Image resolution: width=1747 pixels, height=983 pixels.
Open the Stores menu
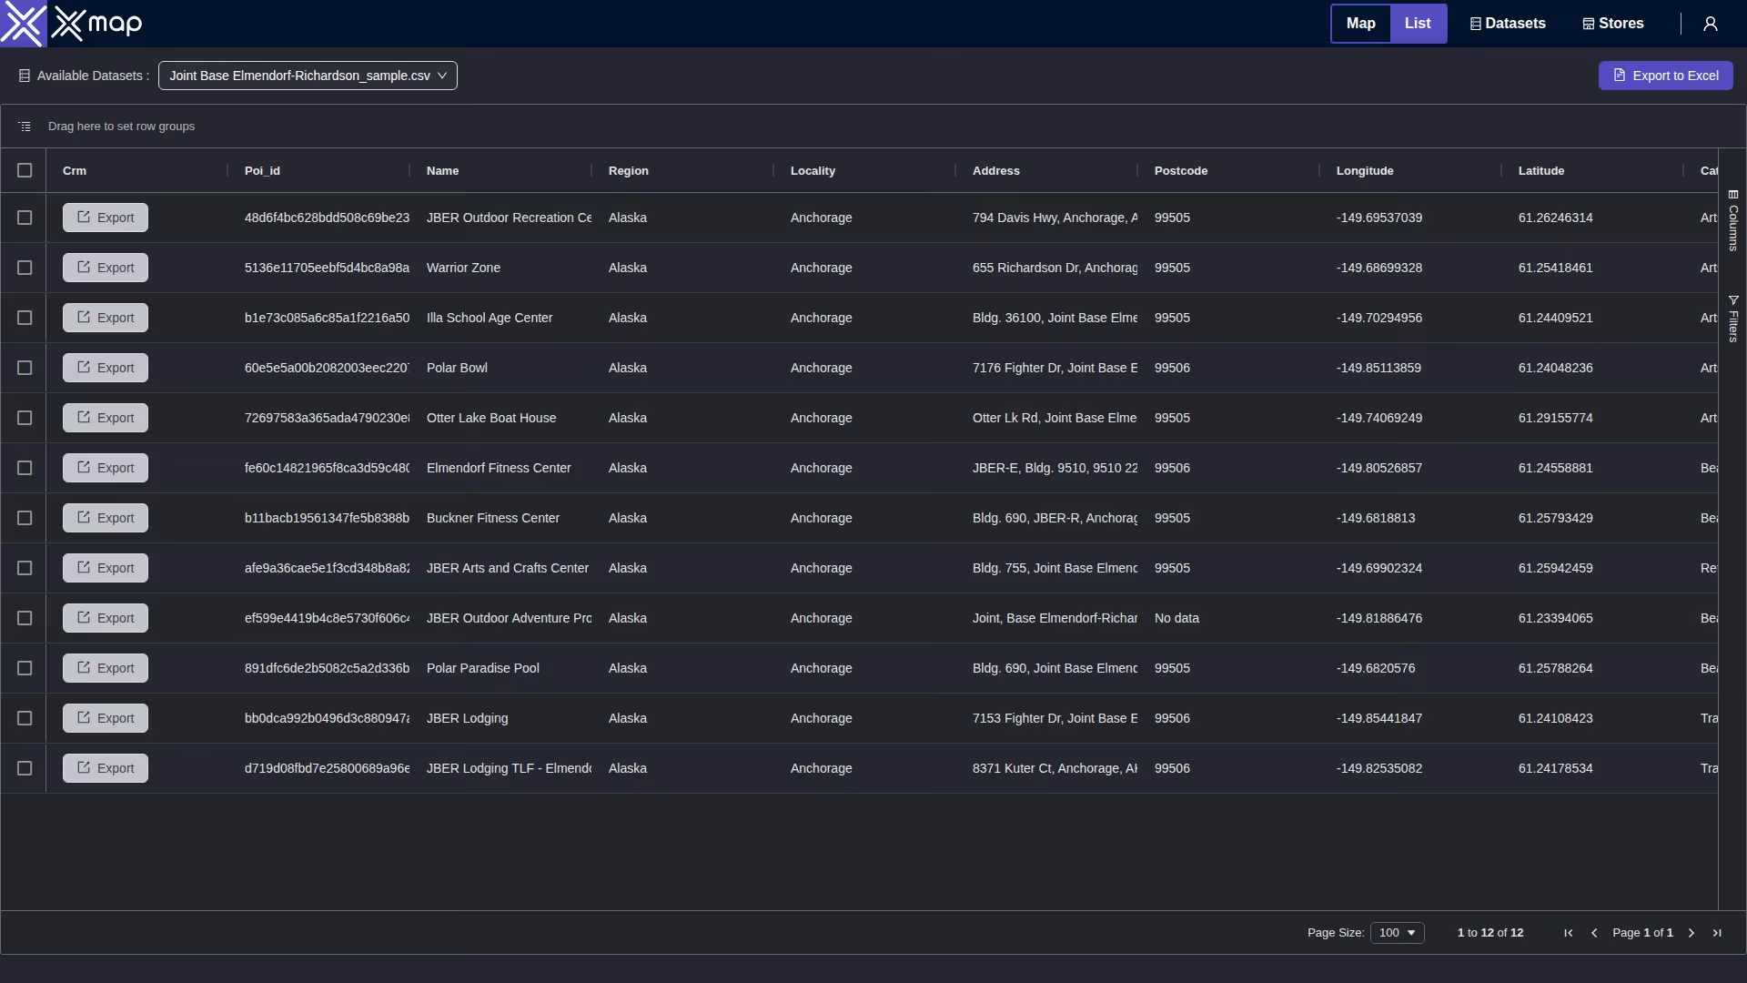click(1613, 24)
